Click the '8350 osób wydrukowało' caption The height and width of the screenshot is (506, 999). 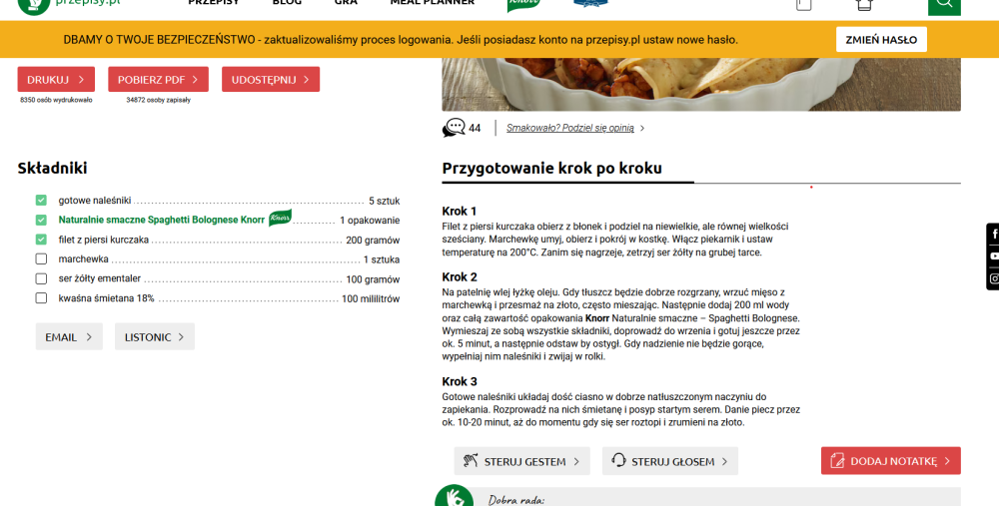(56, 100)
